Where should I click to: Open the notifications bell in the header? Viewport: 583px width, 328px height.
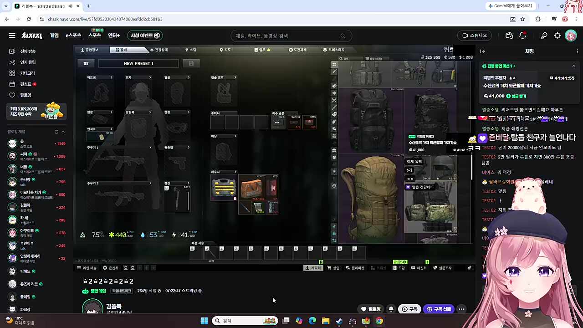[522, 36]
